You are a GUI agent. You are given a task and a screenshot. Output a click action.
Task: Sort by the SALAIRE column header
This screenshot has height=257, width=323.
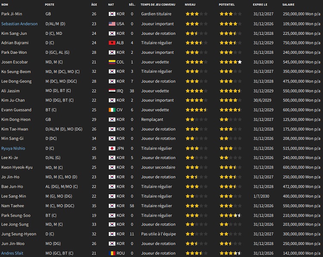pos(289,4)
